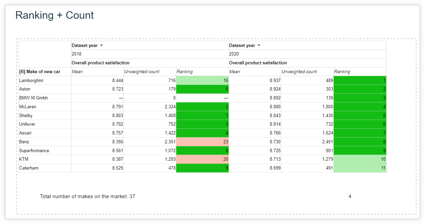Select the Benz row label
This screenshot has width=425, height=224.
coord(24,142)
